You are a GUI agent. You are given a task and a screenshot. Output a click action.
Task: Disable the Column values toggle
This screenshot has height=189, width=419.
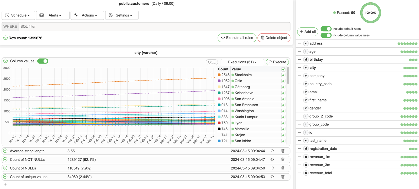click(x=43, y=61)
